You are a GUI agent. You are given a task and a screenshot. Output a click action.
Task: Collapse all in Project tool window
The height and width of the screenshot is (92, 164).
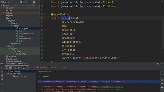(x=29, y=2)
